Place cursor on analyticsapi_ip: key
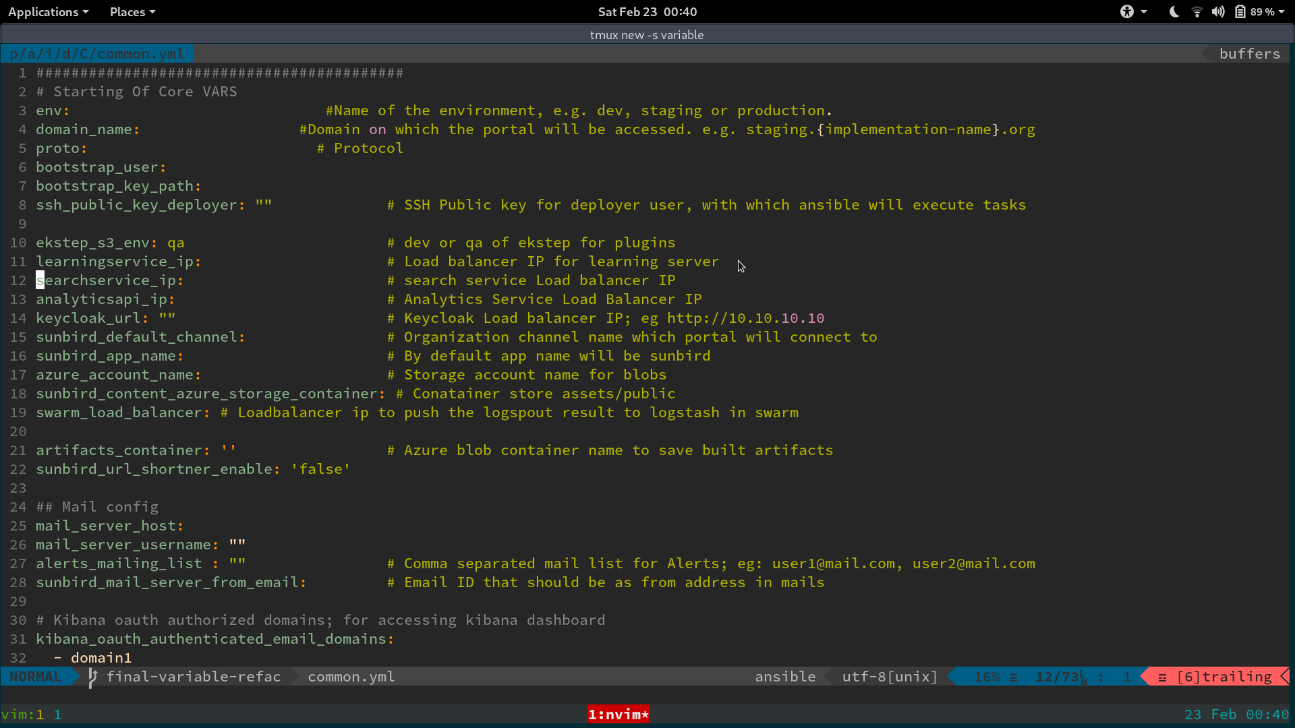Screen dimensions: 1295x728 click(x=105, y=299)
